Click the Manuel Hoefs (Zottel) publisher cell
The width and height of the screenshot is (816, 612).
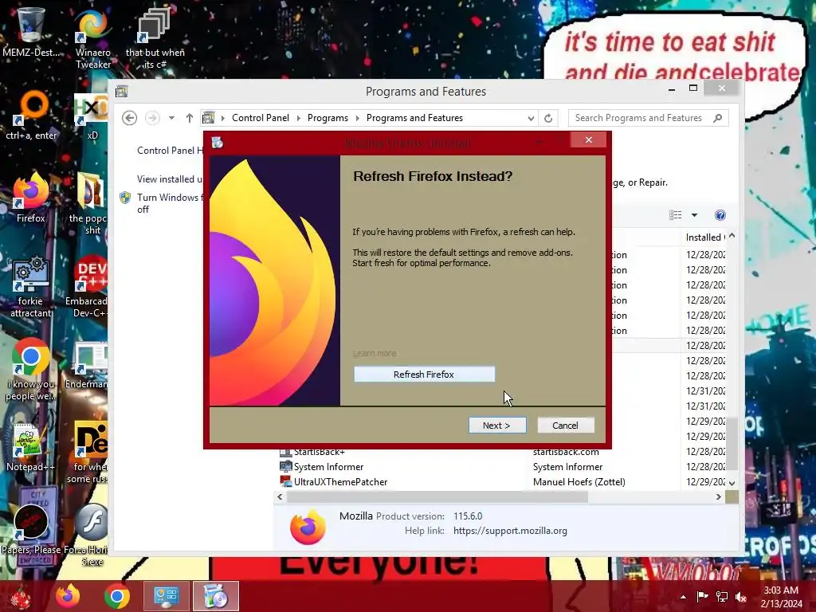pyautogui.click(x=579, y=482)
